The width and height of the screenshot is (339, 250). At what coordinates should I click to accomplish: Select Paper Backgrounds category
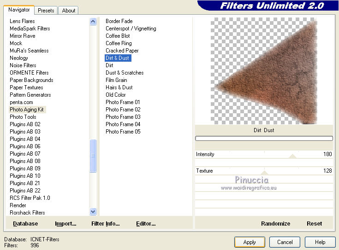(x=31, y=80)
